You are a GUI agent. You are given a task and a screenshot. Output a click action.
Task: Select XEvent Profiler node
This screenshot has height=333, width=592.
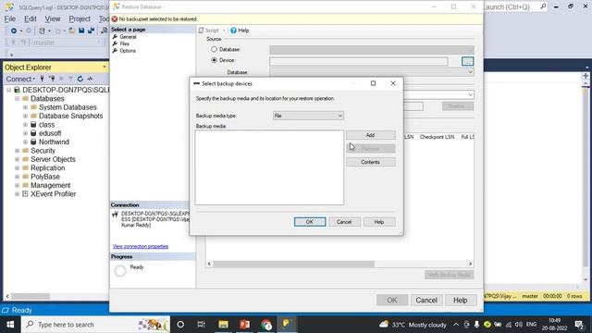point(53,194)
